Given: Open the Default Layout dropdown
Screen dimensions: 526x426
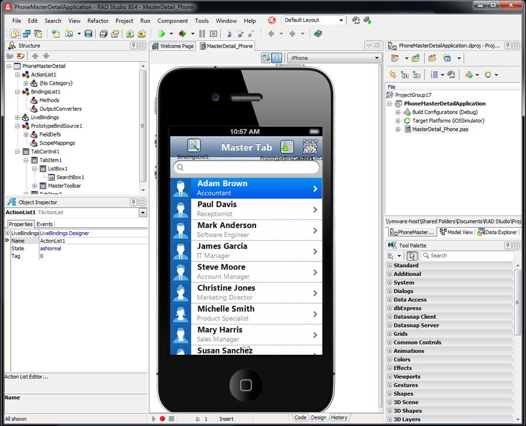Looking at the screenshot, I should click(341, 20).
